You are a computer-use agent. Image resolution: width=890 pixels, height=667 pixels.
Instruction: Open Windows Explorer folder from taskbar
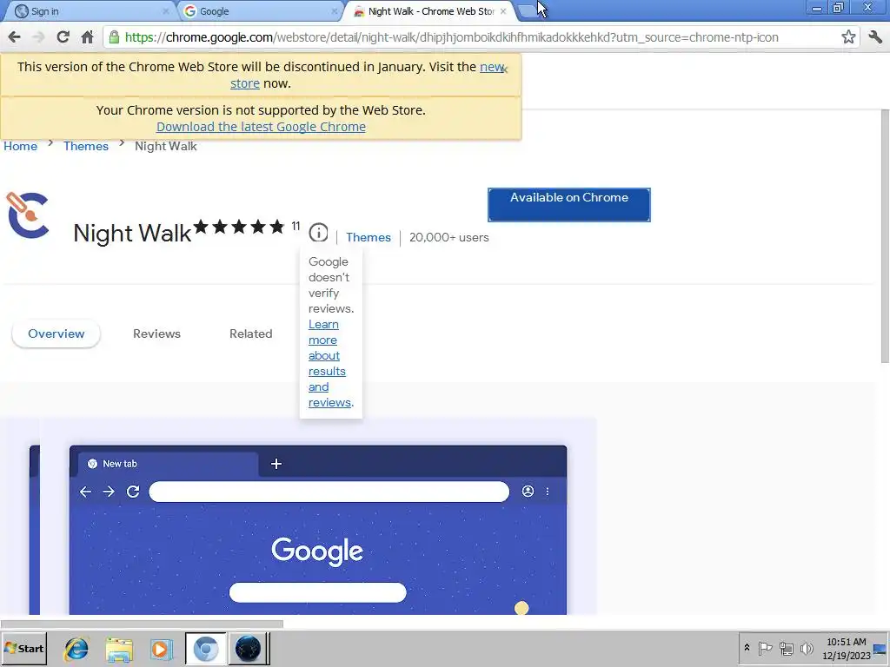tap(119, 648)
